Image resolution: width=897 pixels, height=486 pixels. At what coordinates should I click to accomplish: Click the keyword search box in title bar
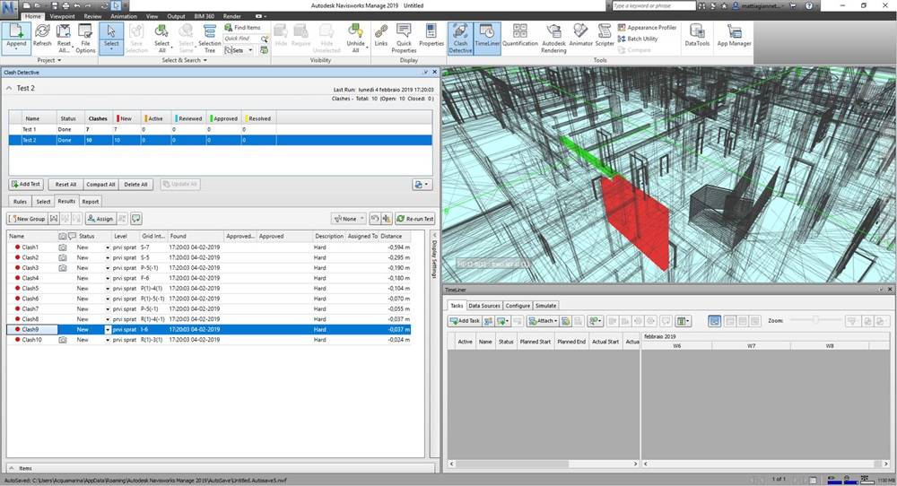[653, 5]
